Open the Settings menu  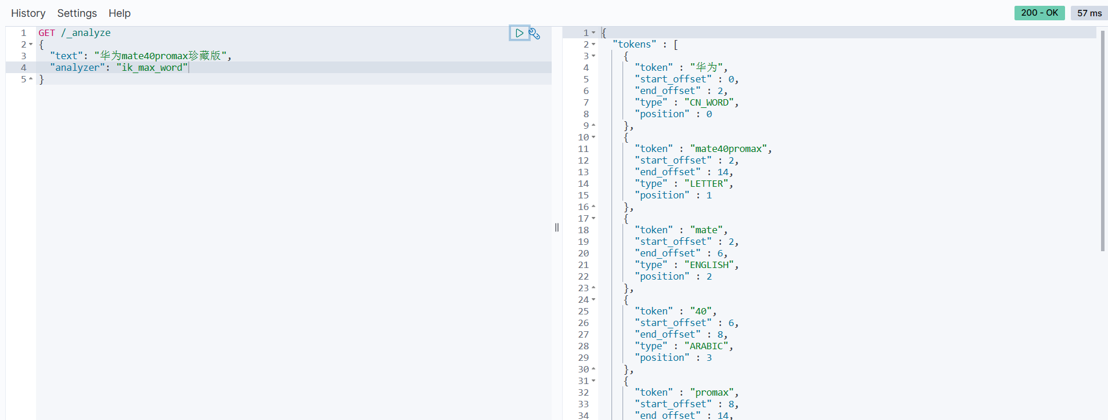pyautogui.click(x=77, y=13)
